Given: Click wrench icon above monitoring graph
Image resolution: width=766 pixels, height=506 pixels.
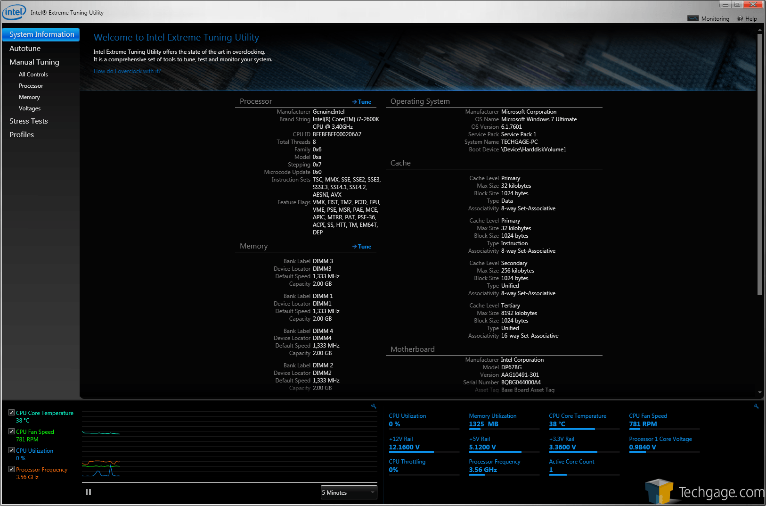Looking at the screenshot, I should [x=374, y=406].
